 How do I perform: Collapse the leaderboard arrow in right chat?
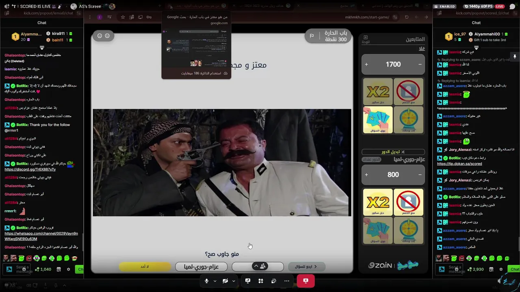(476, 48)
